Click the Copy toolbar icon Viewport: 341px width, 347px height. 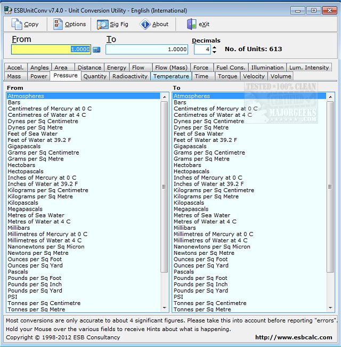point(17,24)
